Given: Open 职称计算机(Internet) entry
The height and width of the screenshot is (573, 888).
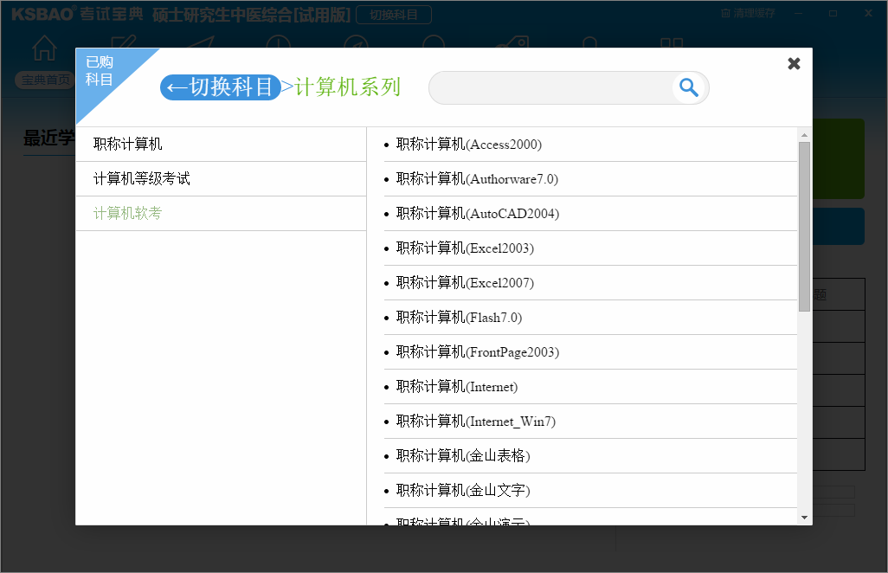Looking at the screenshot, I should pyautogui.click(x=590, y=387).
